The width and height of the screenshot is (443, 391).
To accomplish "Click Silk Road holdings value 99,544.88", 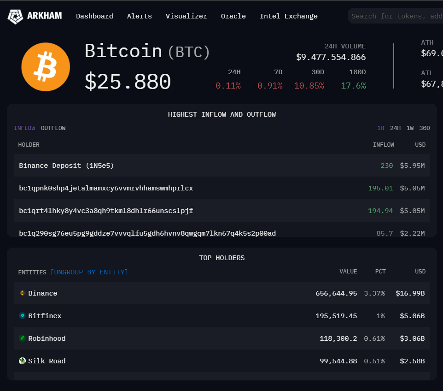I will 338,361.
